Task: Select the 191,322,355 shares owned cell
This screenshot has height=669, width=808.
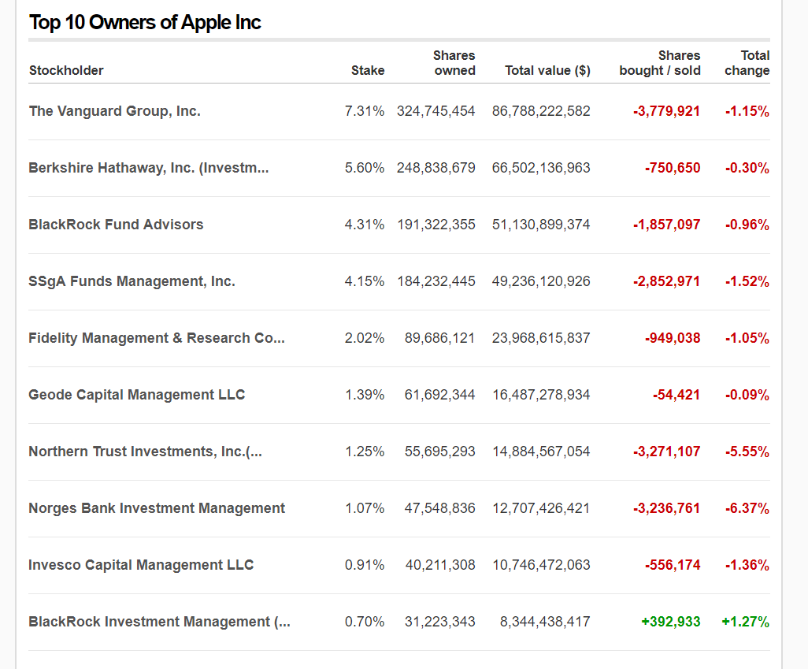Action: pyautogui.click(x=436, y=225)
